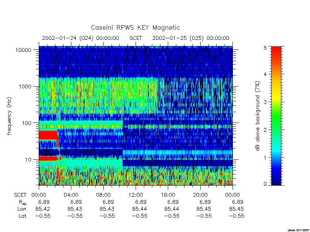Screen dimensions: 310x232
Task: Click the 12:00 time tick label
Action: coord(136,195)
